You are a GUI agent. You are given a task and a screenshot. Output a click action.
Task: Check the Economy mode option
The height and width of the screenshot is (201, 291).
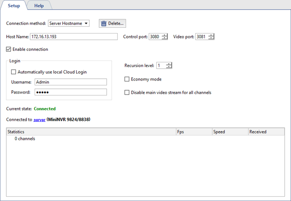(127, 79)
